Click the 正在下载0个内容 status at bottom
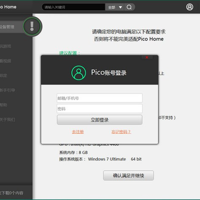The image size is (200, 200). coord(12,193)
